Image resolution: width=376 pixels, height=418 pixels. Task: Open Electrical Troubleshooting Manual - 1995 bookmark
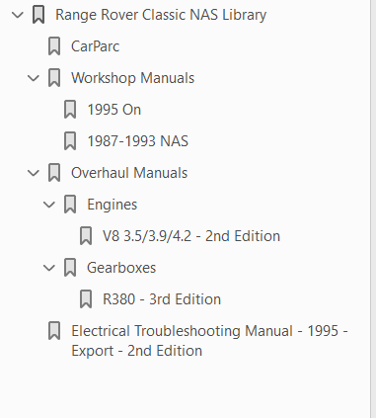pos(209,341)
